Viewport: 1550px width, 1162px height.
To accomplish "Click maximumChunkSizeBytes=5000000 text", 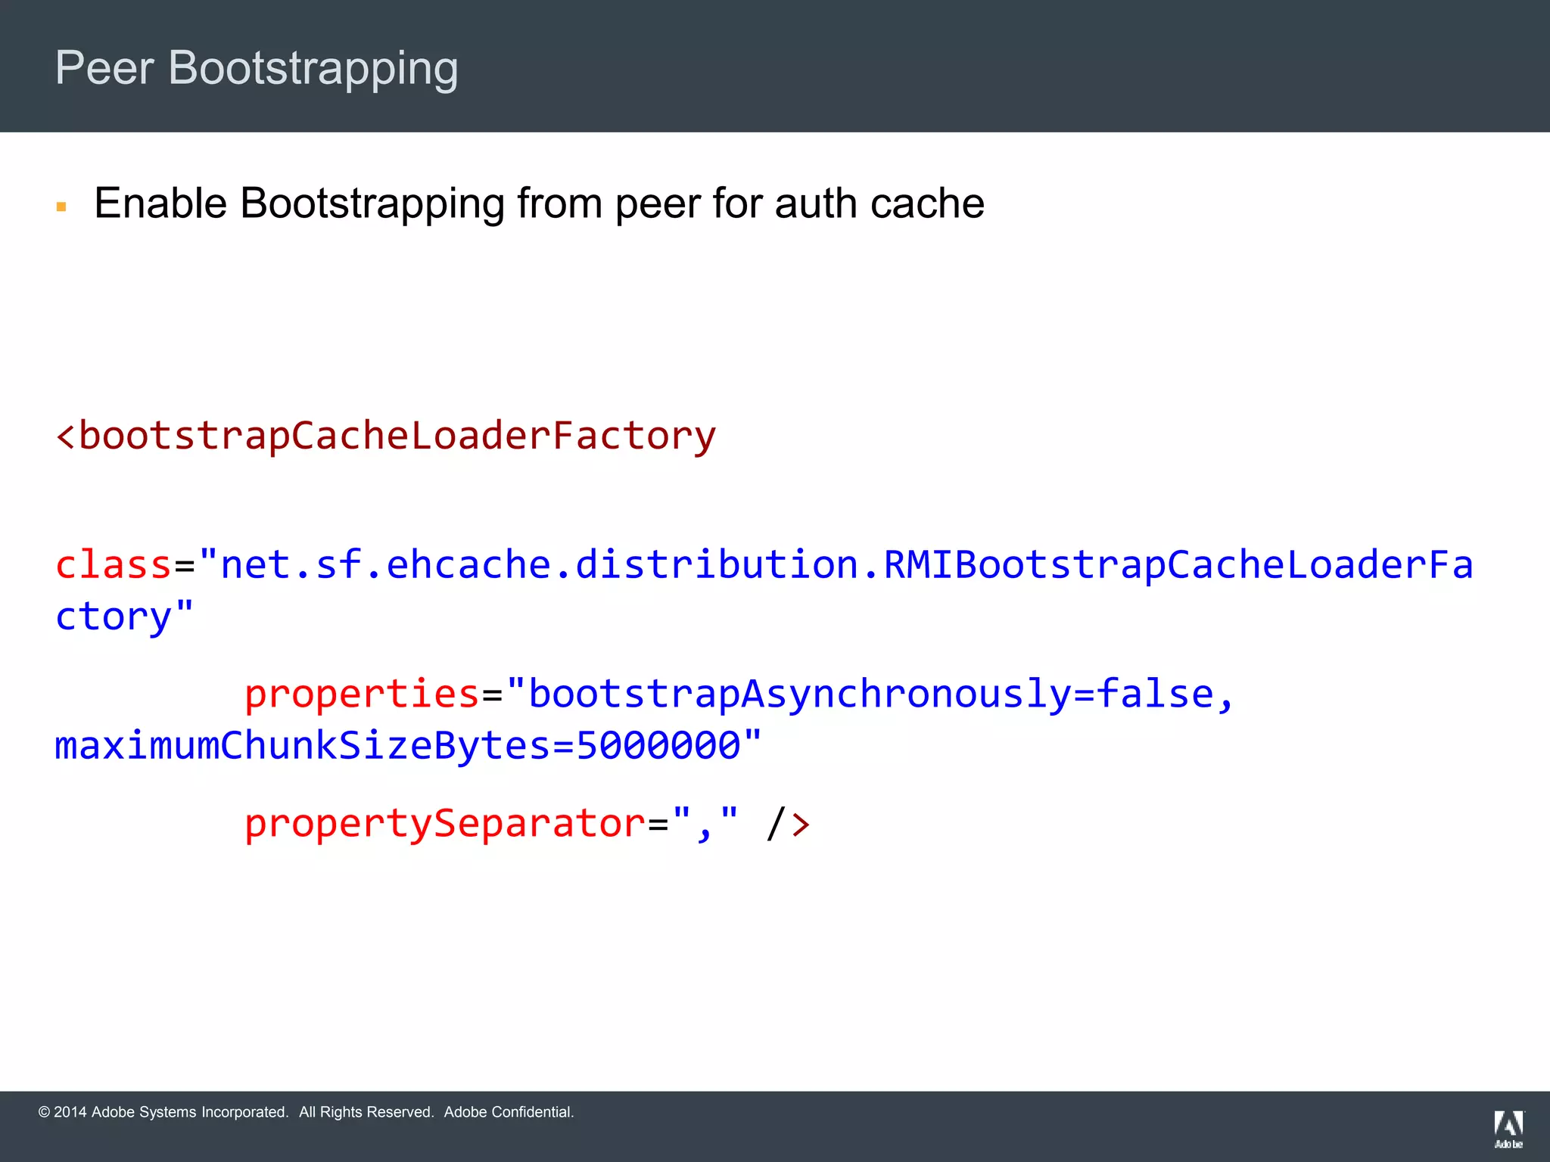I will (409, 746).
